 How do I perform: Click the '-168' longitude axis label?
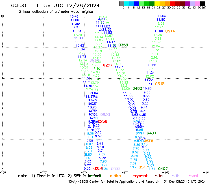(166, 172)
